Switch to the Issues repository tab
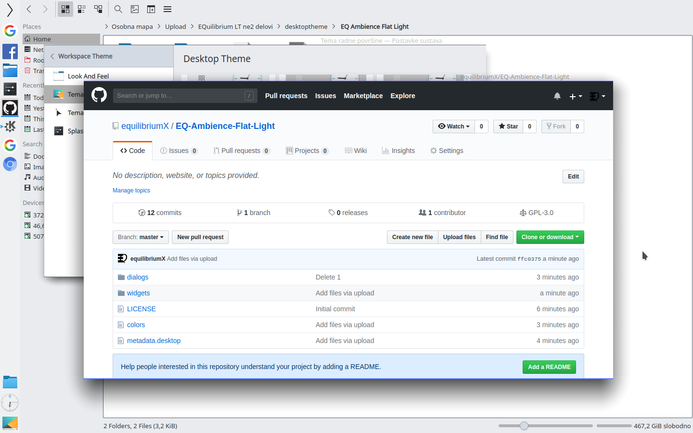The width and height of the screenshot is (693, 433). click(x=179, y=151)
